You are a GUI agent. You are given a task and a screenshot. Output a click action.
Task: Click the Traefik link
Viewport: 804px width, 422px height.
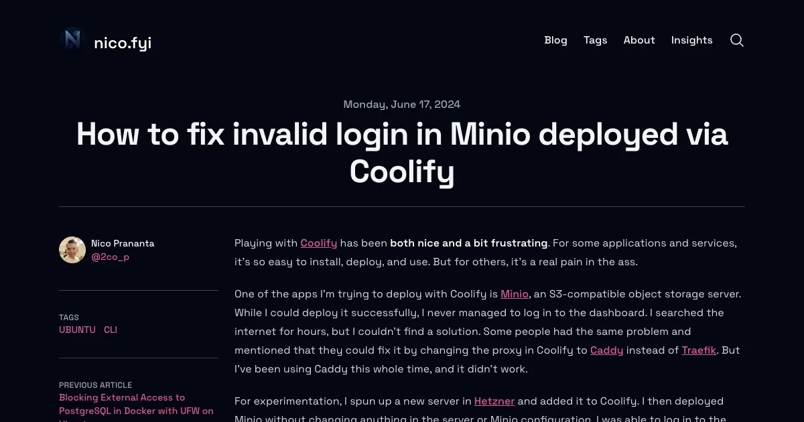pos(699,350)
